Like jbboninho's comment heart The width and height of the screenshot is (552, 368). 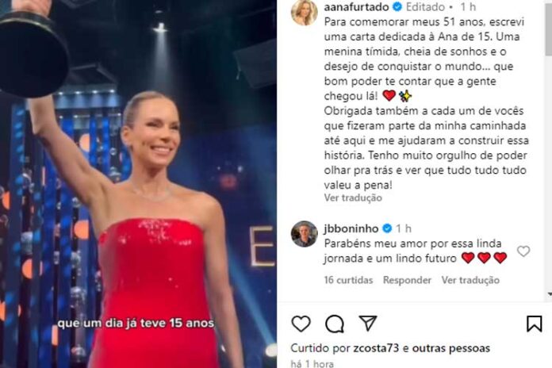tap(523, 251)
